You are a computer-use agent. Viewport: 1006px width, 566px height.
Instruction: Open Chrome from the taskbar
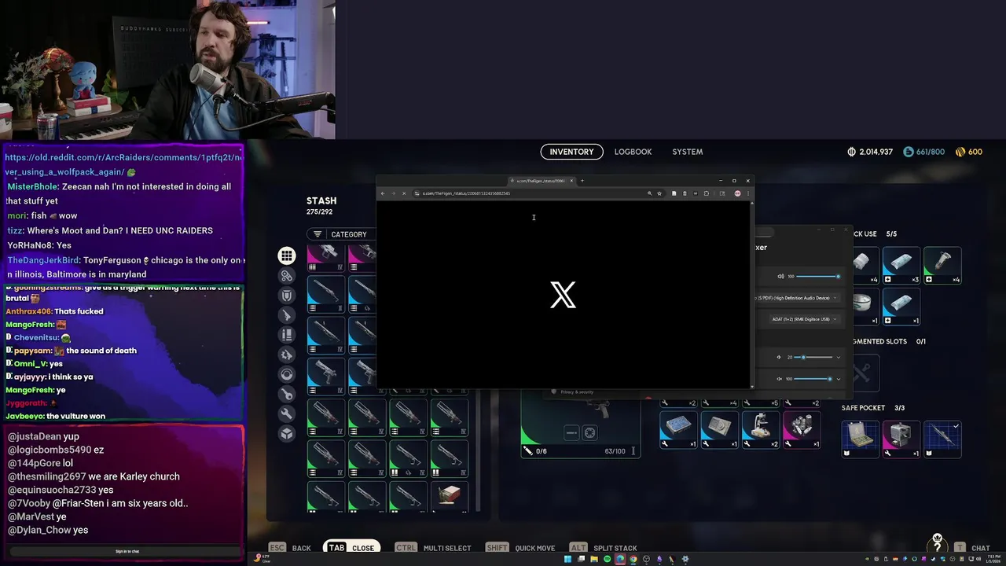pyautogui.click(x=633, y=560)
